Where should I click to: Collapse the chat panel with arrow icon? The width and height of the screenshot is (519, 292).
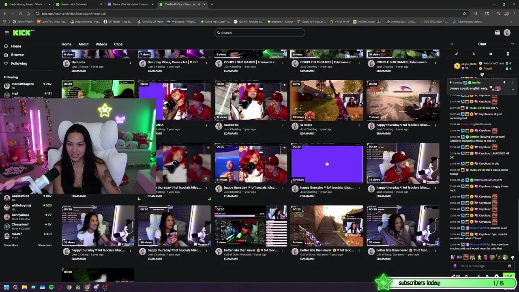(452, 44)
